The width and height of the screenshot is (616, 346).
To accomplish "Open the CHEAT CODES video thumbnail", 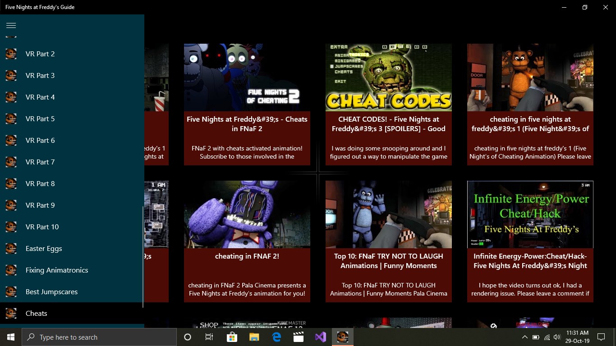I will [389, 77].
